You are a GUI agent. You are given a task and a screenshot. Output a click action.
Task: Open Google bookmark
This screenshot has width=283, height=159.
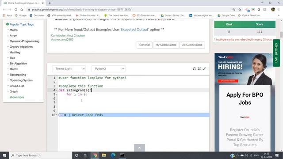point(21,15)
